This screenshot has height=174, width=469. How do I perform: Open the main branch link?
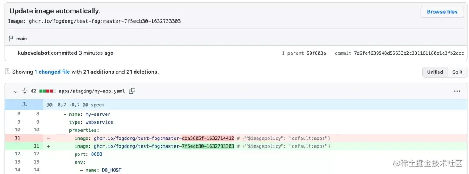pos(22,39)
